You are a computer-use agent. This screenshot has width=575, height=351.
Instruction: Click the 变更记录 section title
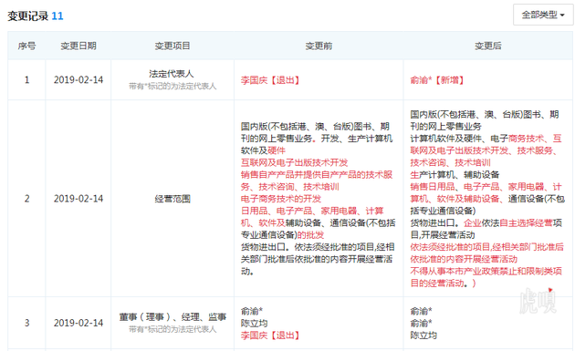coord(28,16)
